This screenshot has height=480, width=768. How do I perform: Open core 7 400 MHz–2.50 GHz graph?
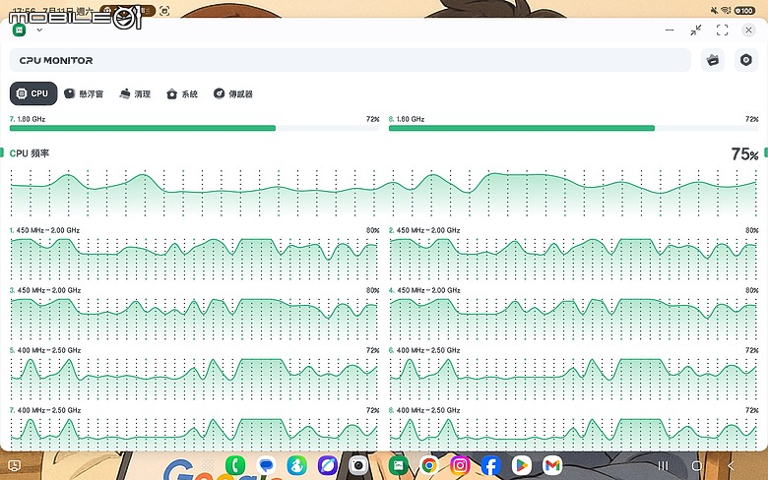click(194, 433)
